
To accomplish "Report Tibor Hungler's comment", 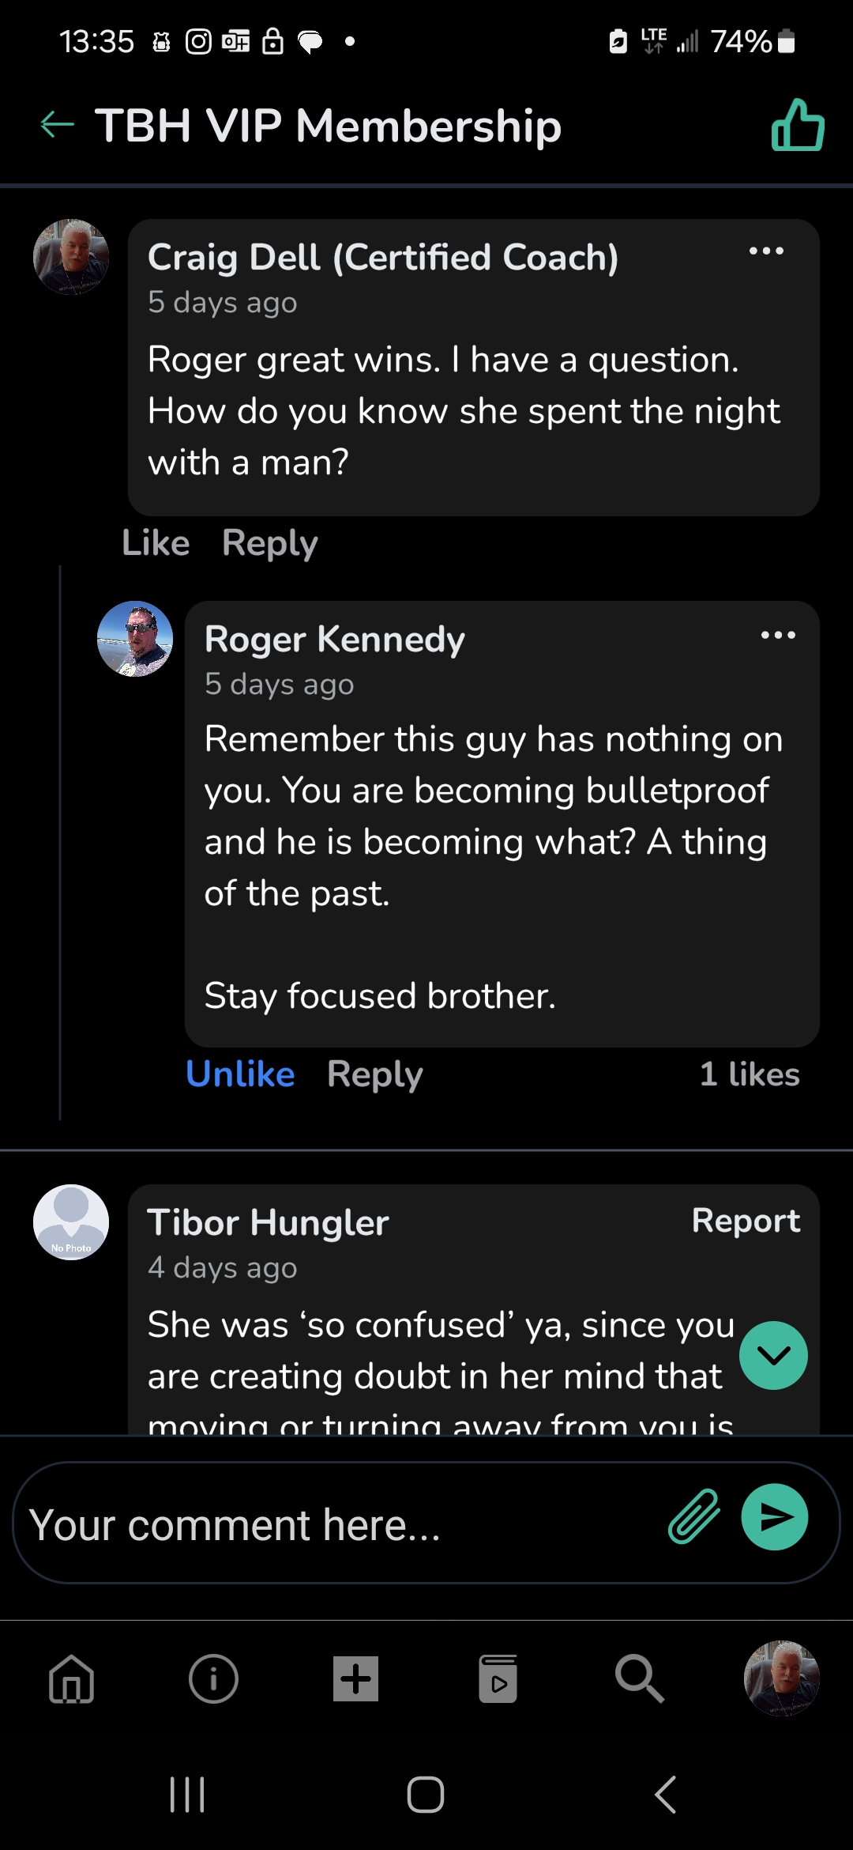I will click(x=746, y=1221).
